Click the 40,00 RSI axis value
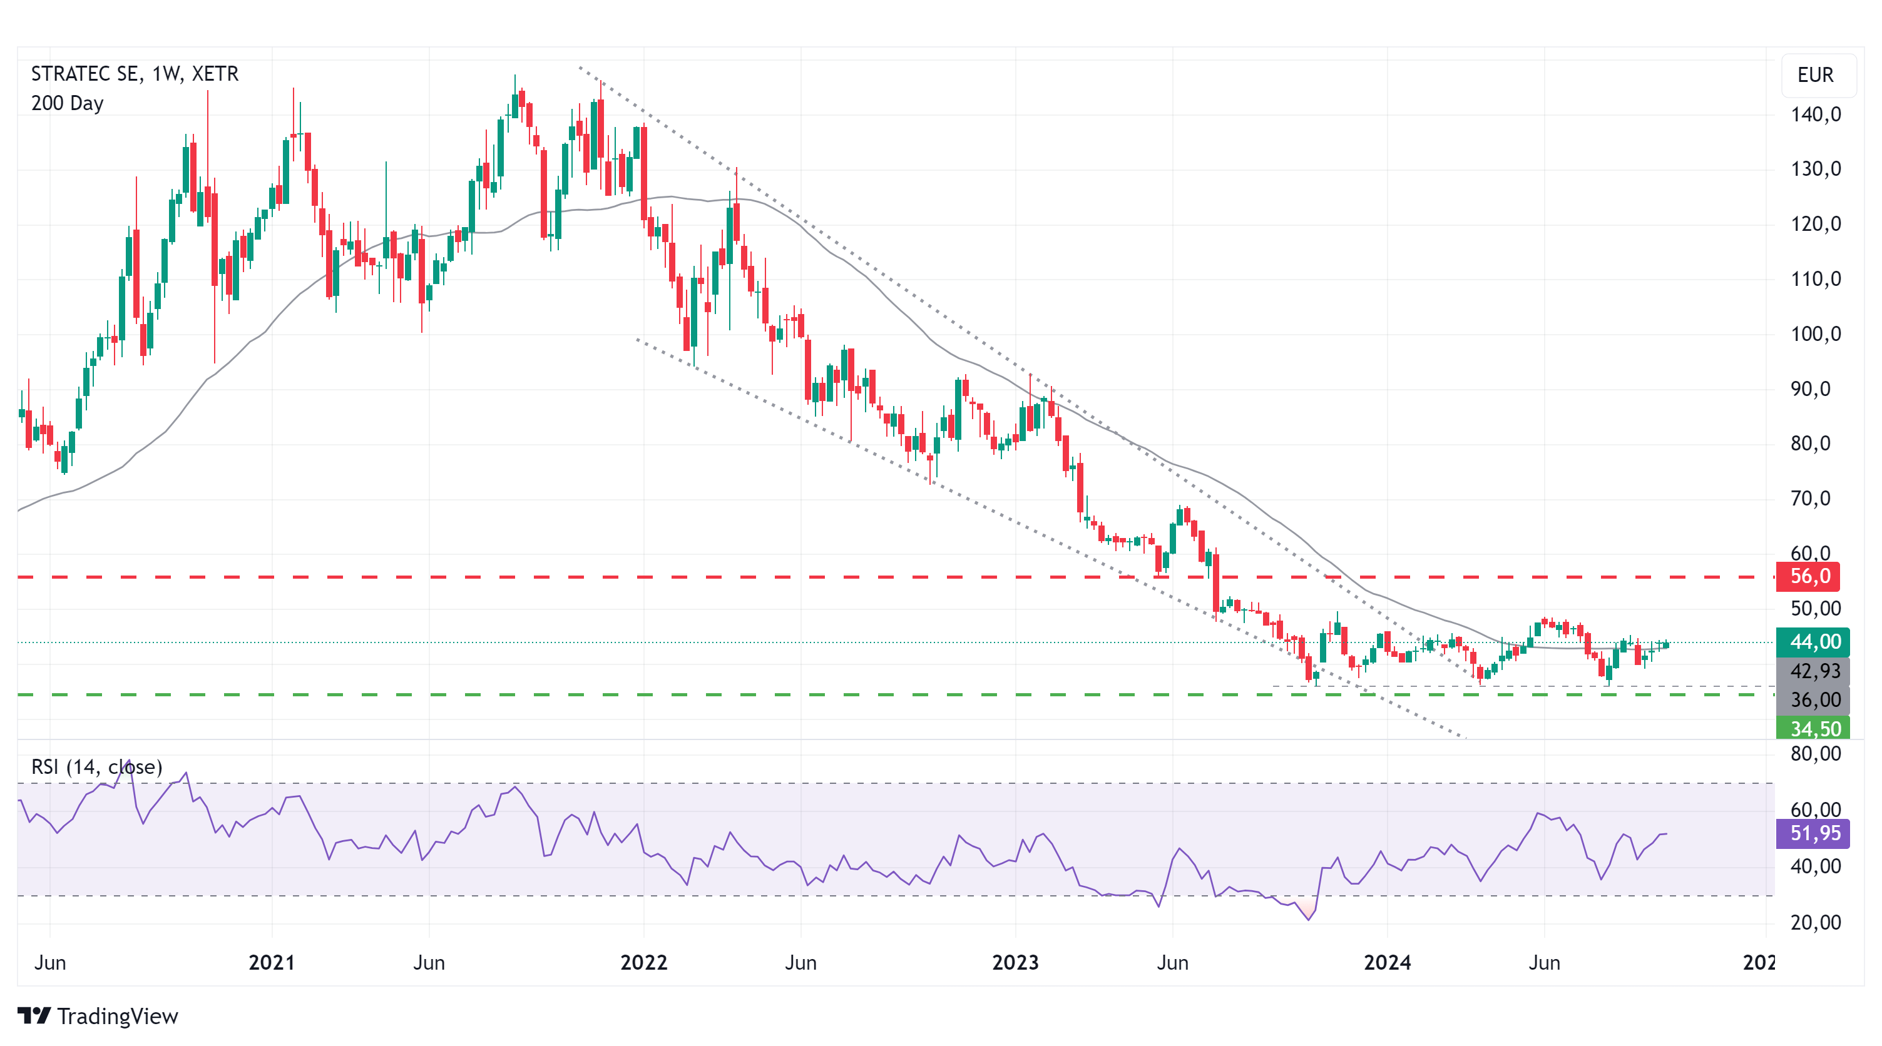Image resolution: width=1882 pixels, height=1046 pixels. [x=1816, y=866]
